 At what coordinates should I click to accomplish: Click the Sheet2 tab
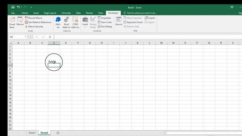click(44, 133)
